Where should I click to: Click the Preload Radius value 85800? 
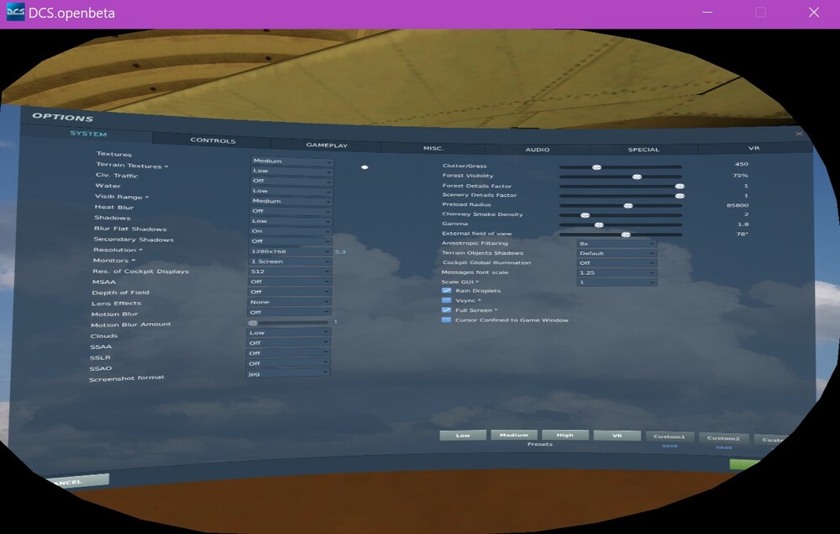tap(738, 205)
